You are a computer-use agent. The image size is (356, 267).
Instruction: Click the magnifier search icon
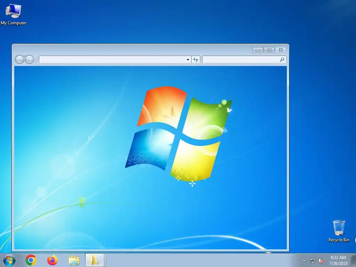point(282,59)
